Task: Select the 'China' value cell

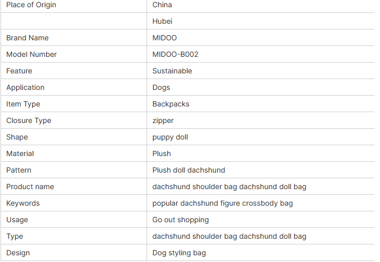Action: pos(260,5)
